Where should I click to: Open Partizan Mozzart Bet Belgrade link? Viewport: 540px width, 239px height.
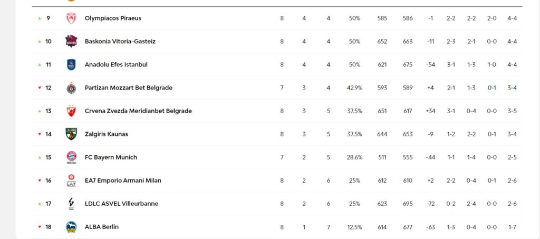point(128,88)
